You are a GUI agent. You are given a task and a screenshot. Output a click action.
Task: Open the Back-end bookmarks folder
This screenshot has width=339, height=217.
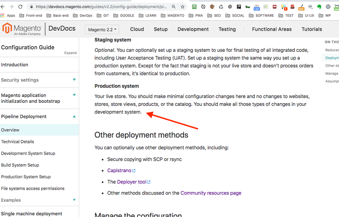coord(57,16)
